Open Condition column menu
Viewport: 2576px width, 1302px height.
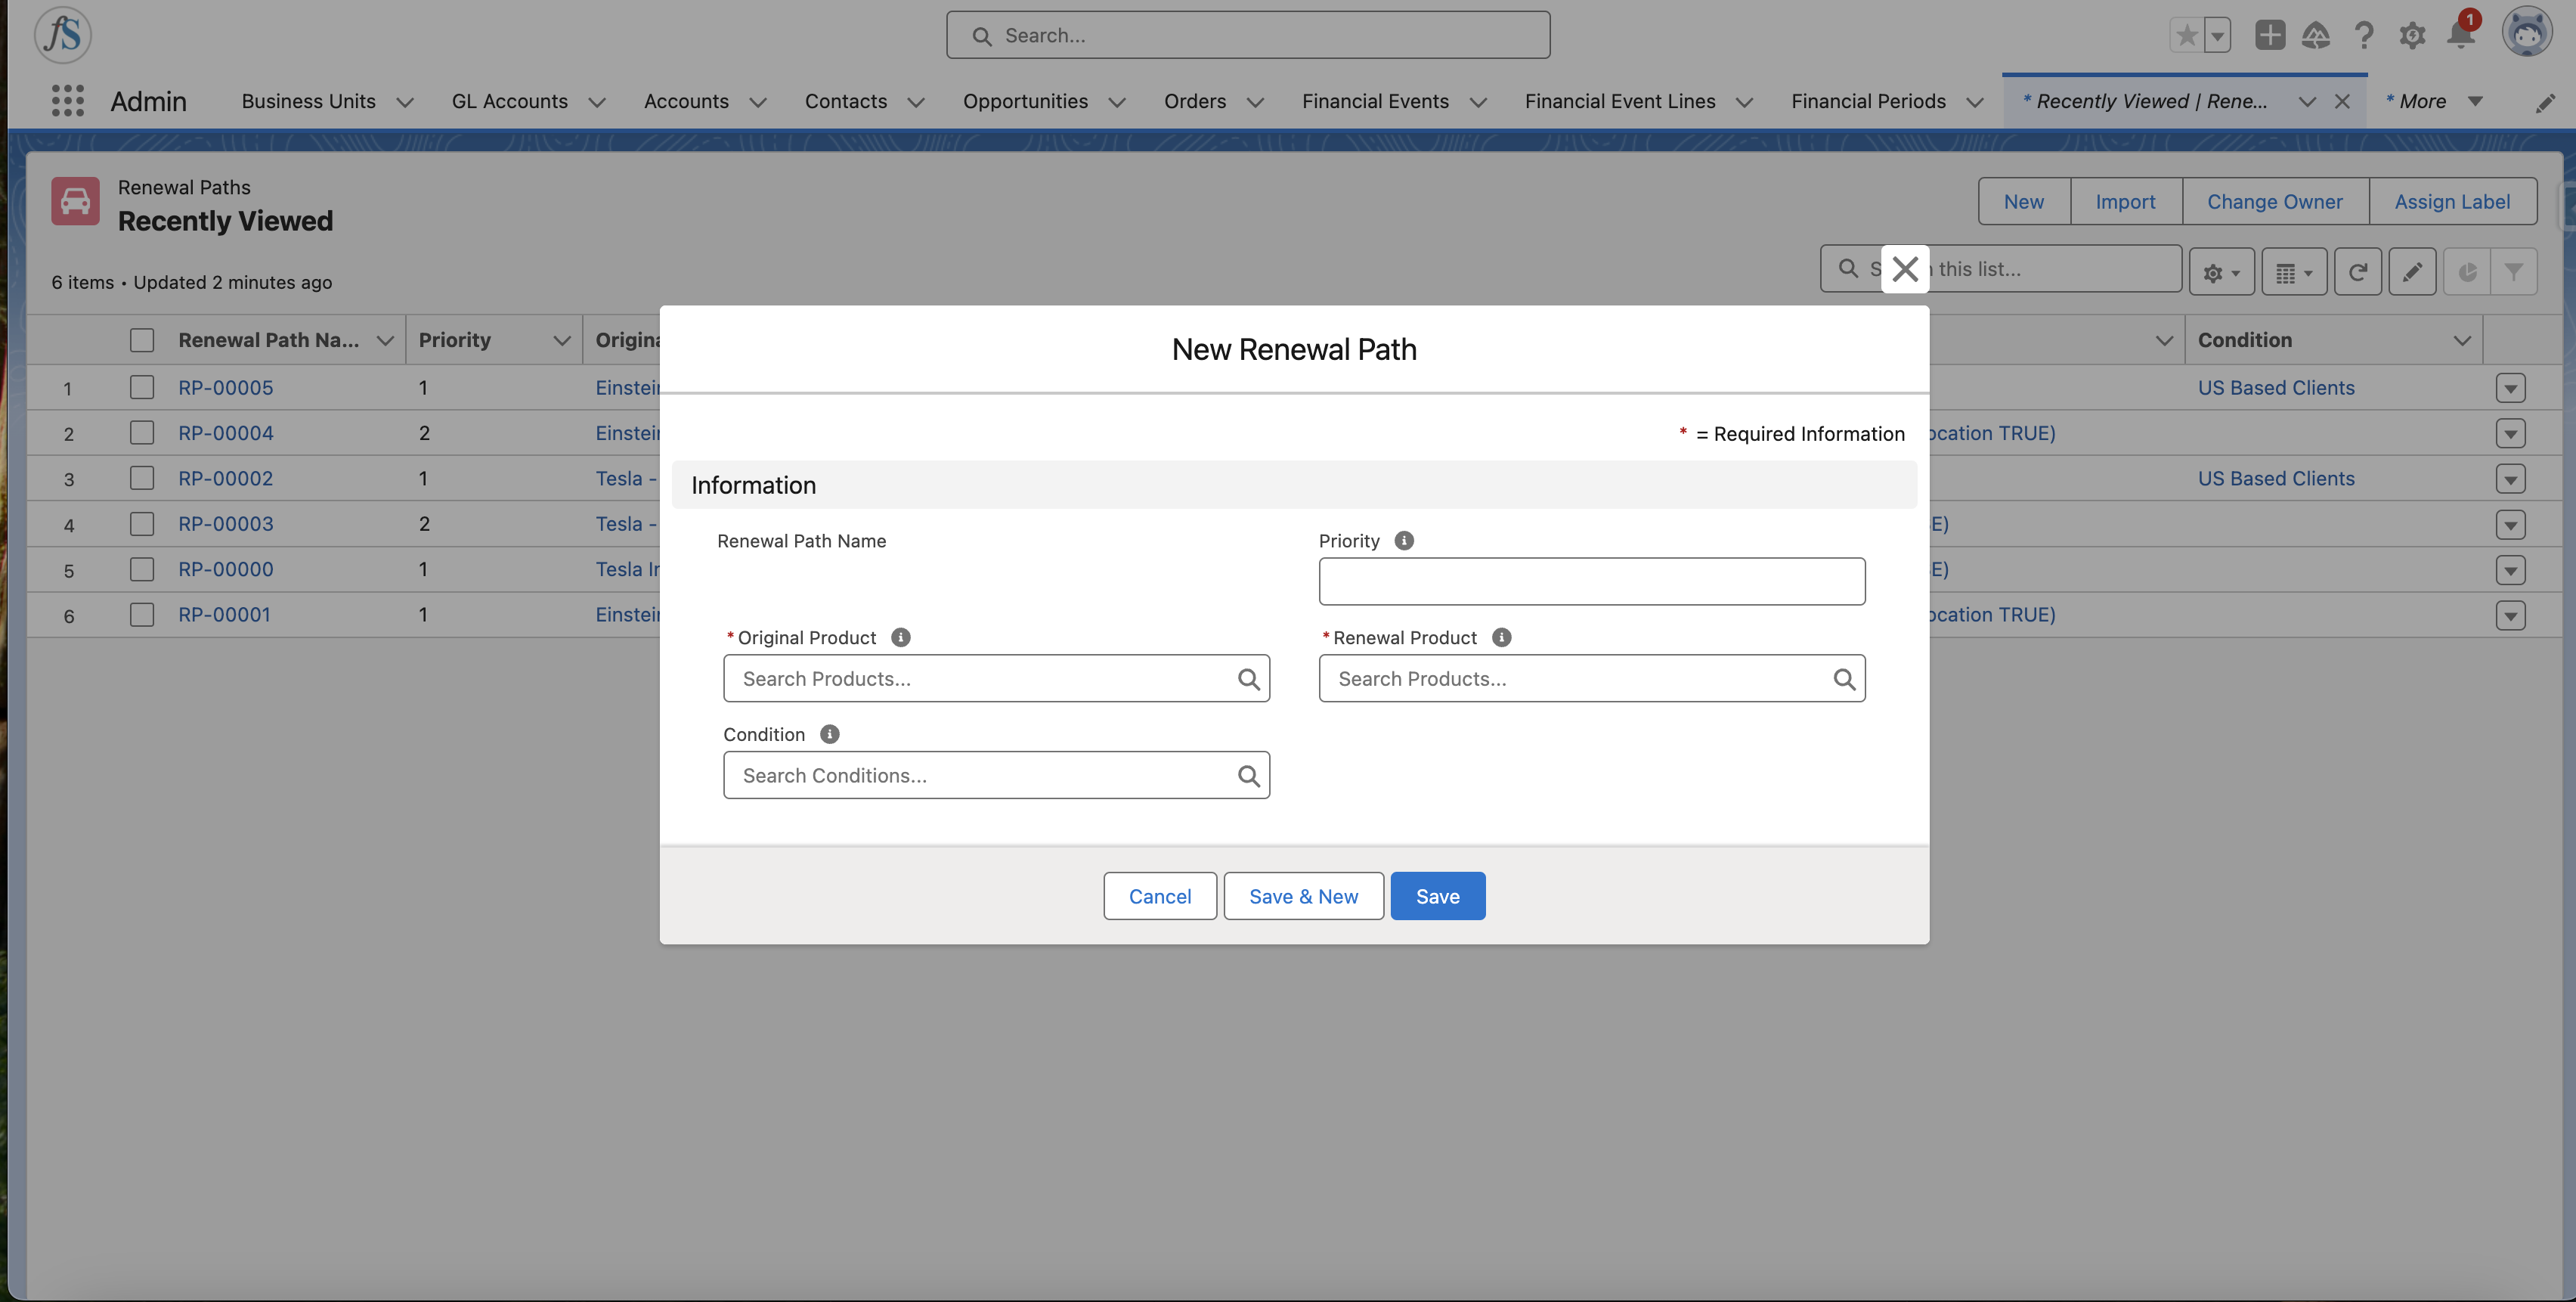(x=2461, y=341)
